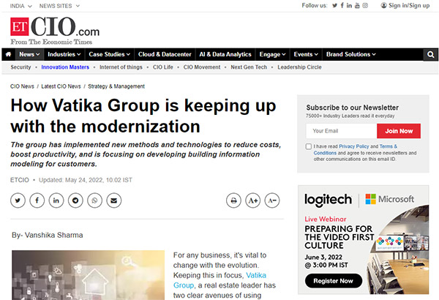439x300 pixels.
Task: Decrease font size with A- icon
Action: point(272,200)
